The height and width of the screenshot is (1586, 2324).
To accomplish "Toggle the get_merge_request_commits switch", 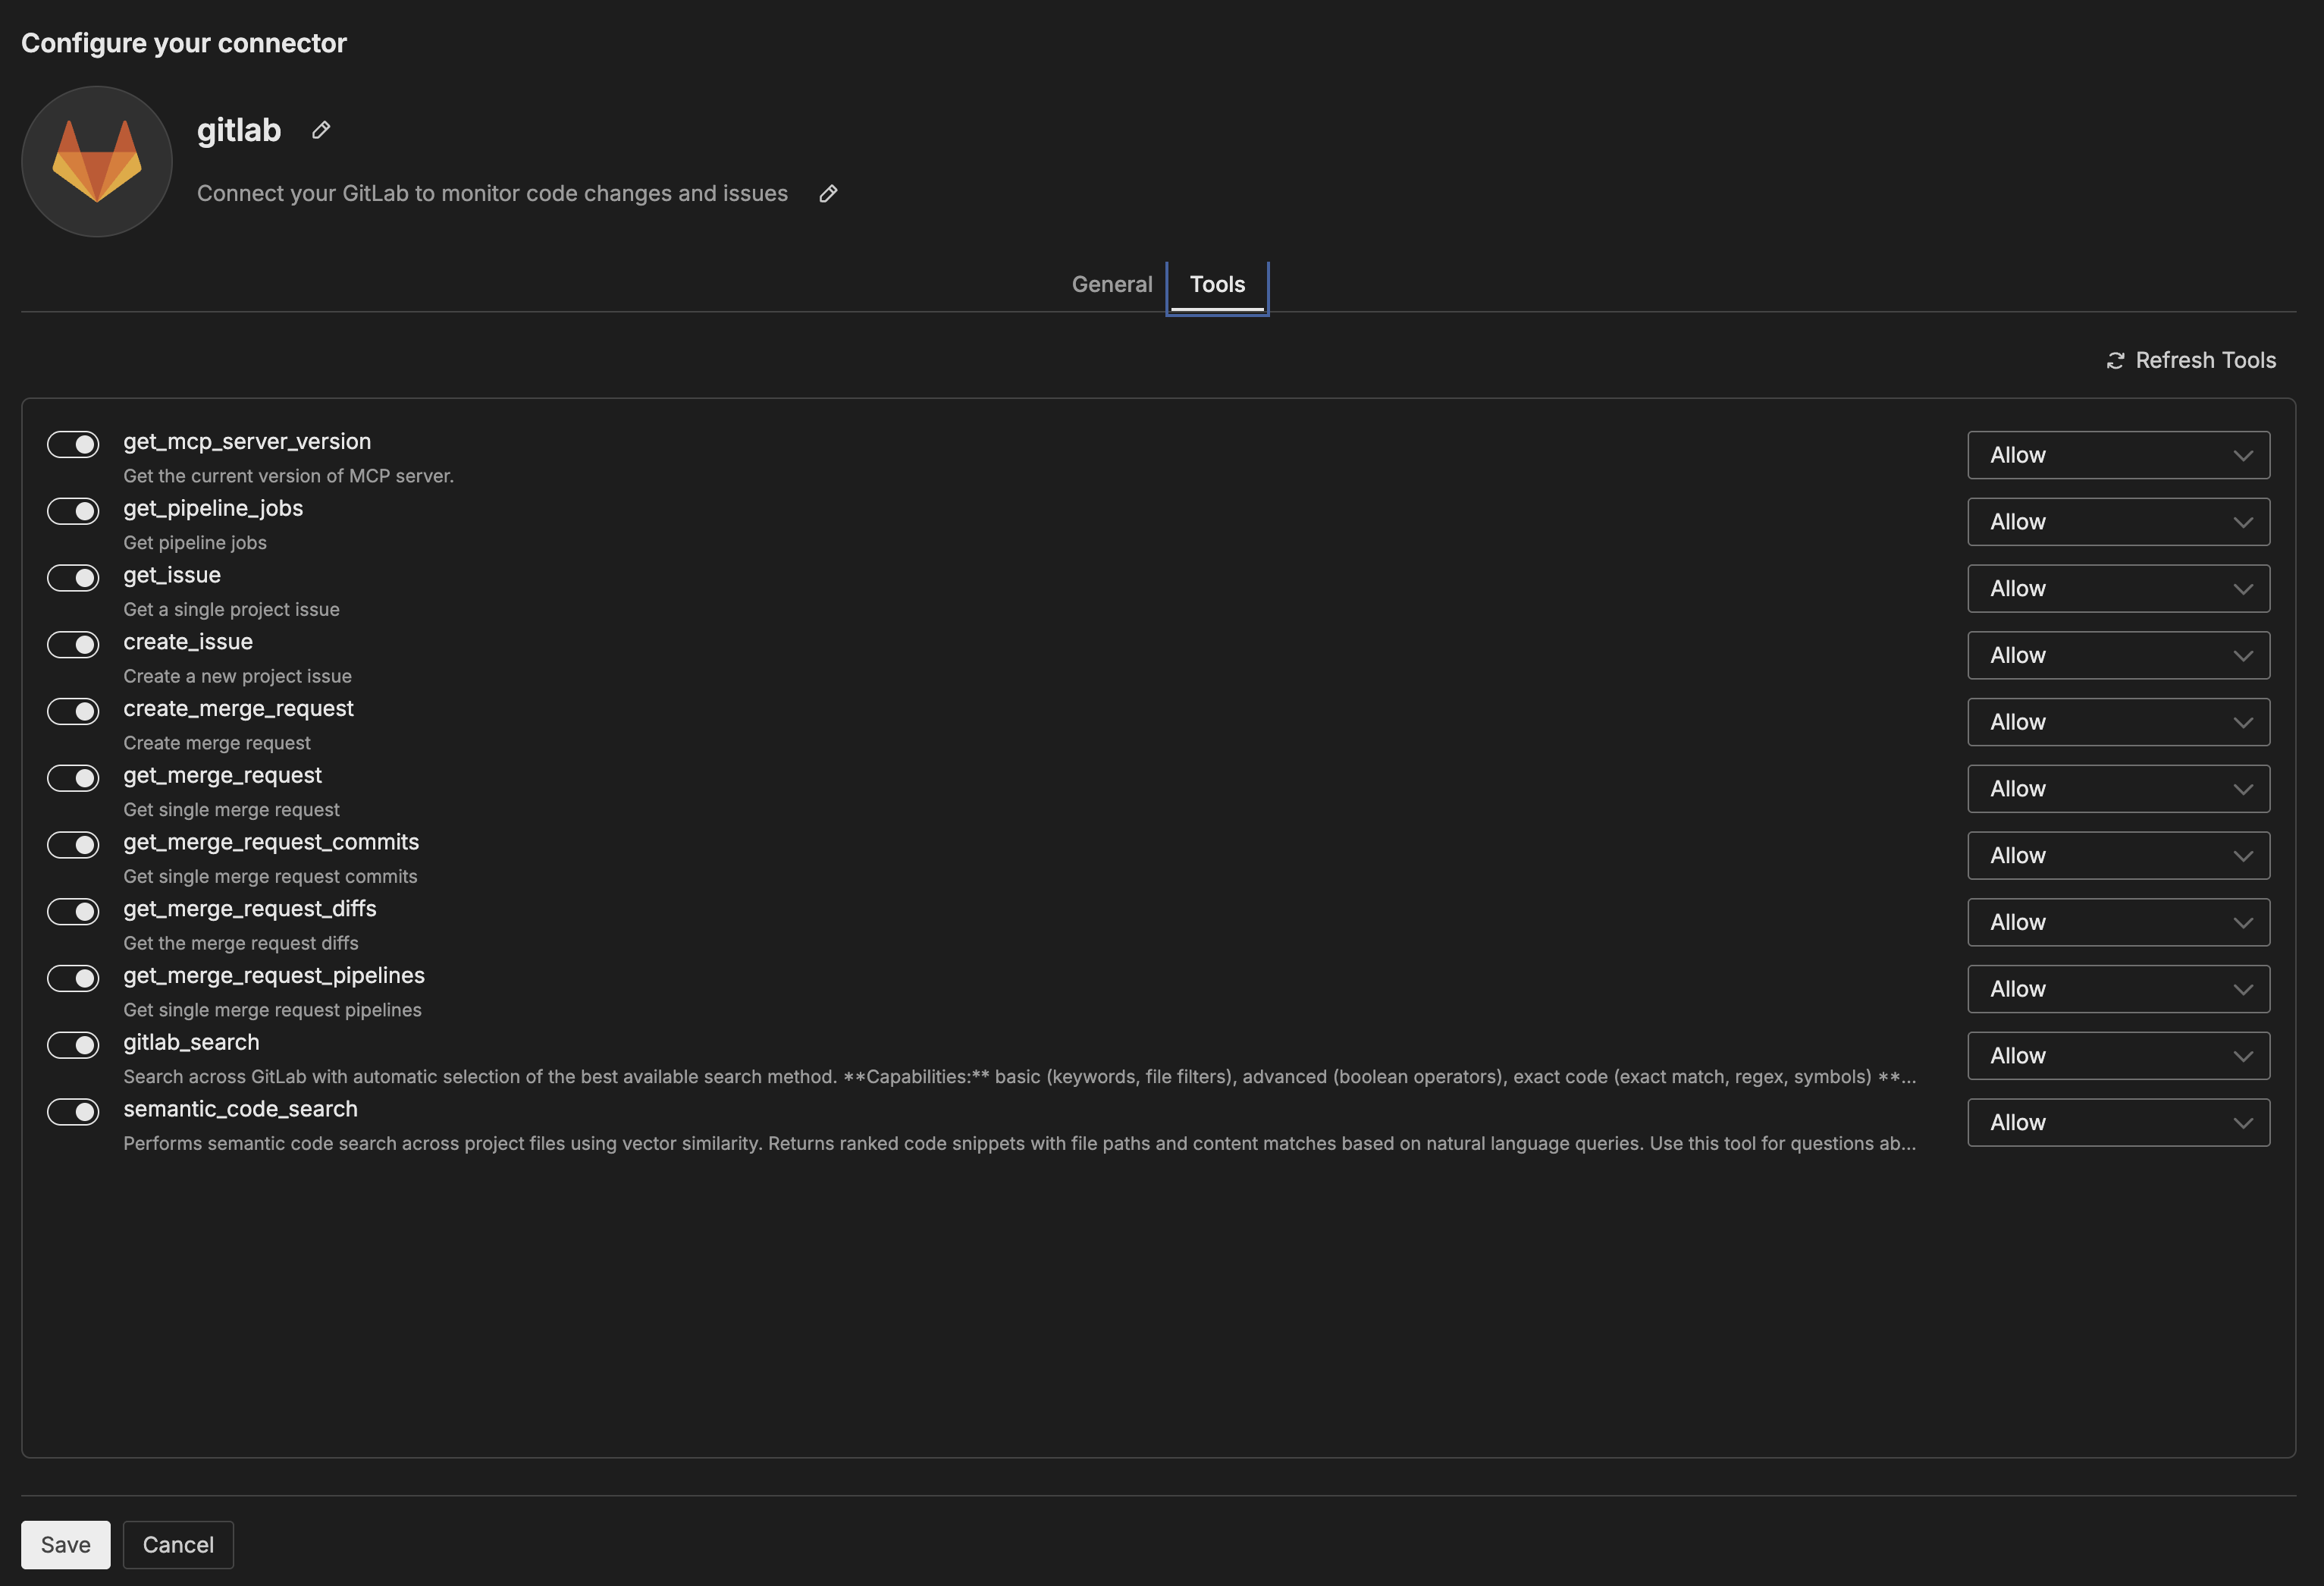I will [73, 844].
